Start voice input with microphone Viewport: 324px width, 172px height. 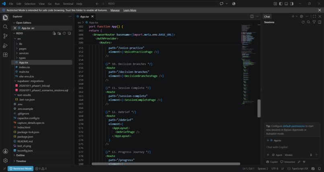tap(311, 155)
